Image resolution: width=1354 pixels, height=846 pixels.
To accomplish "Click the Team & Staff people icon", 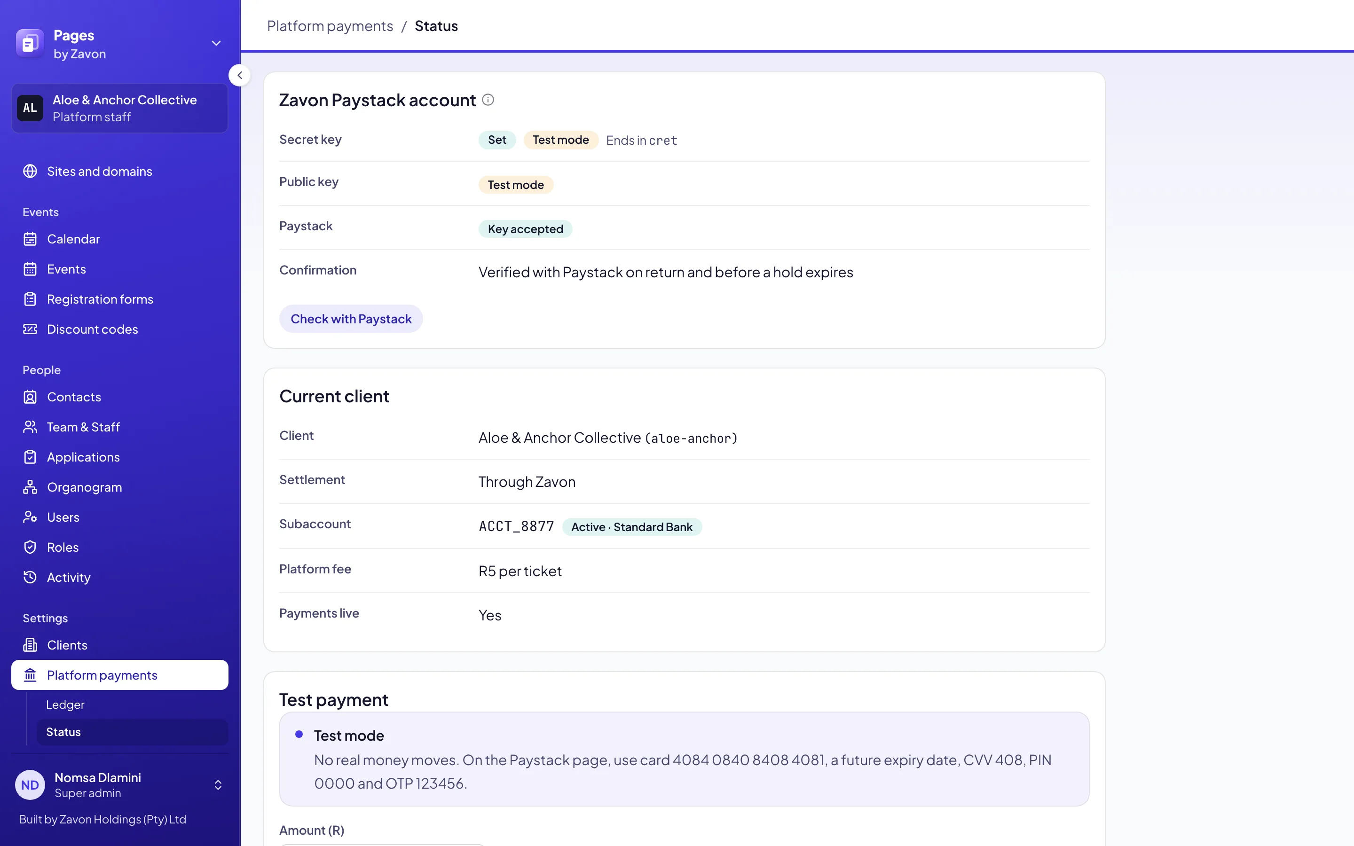I will pyautogui.click(x=30, y=427).
